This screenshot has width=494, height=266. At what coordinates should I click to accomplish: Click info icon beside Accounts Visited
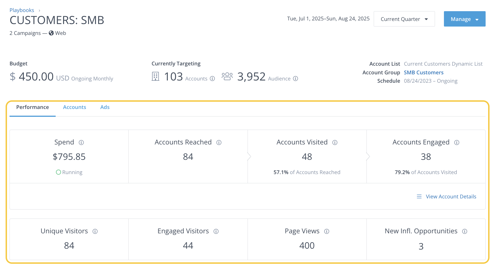coord(335,142)
